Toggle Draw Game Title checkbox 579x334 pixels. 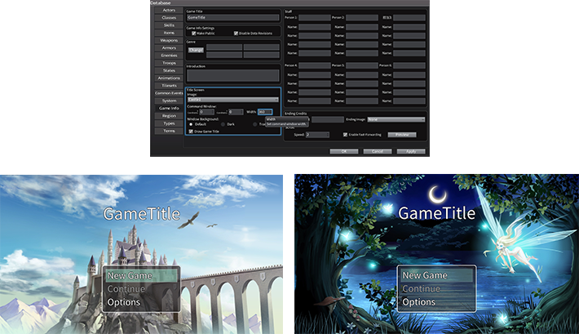click(191, 131)
